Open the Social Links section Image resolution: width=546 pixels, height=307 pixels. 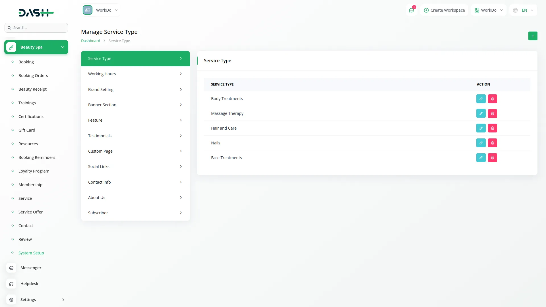[x=135, y=167]
